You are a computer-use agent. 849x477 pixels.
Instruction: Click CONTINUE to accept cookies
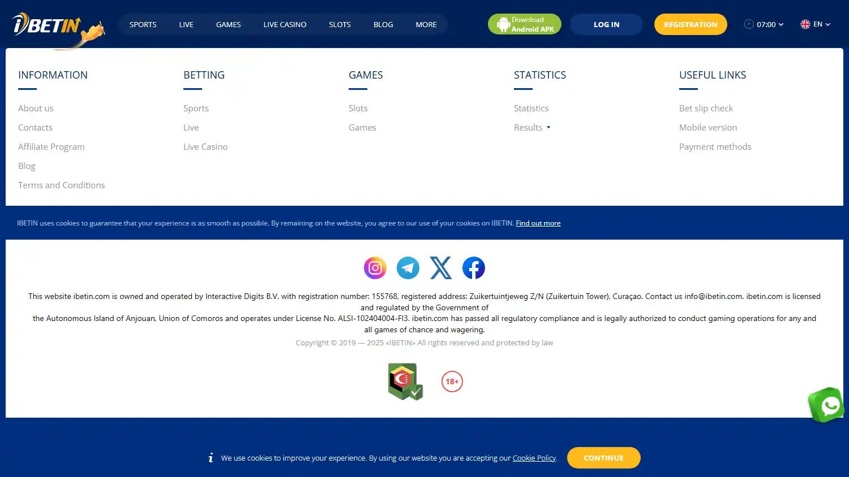tap(603, 458)
